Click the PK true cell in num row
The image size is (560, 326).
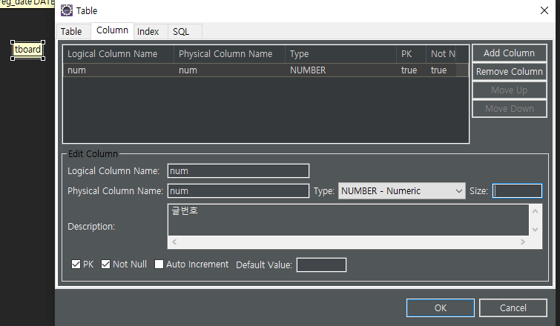[411, 70]
